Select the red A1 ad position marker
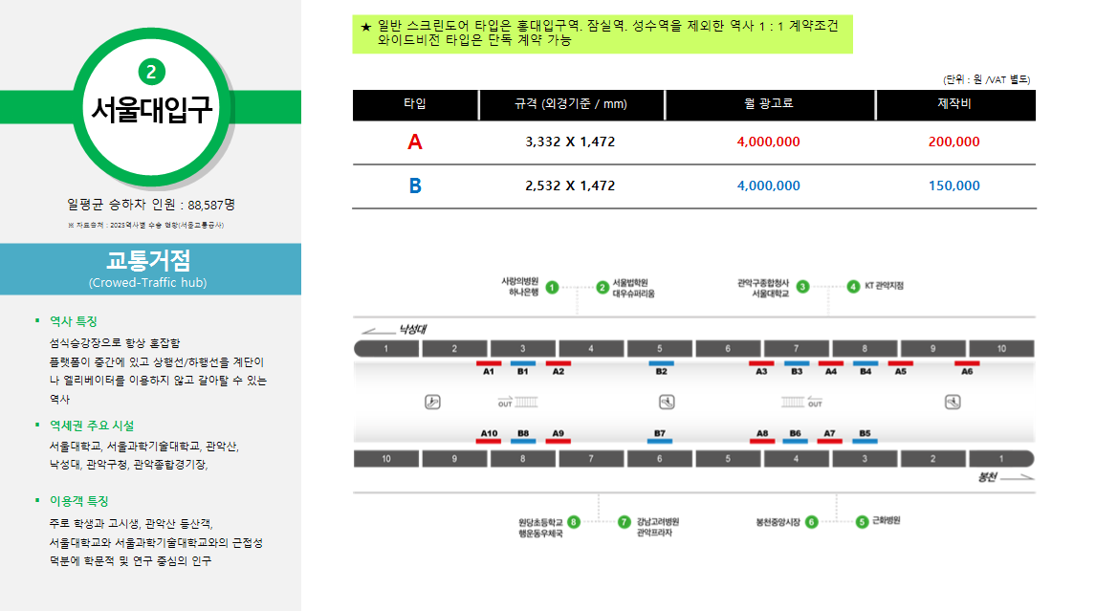The height and width of the screenshot is (611, 1096). point(489,364)
